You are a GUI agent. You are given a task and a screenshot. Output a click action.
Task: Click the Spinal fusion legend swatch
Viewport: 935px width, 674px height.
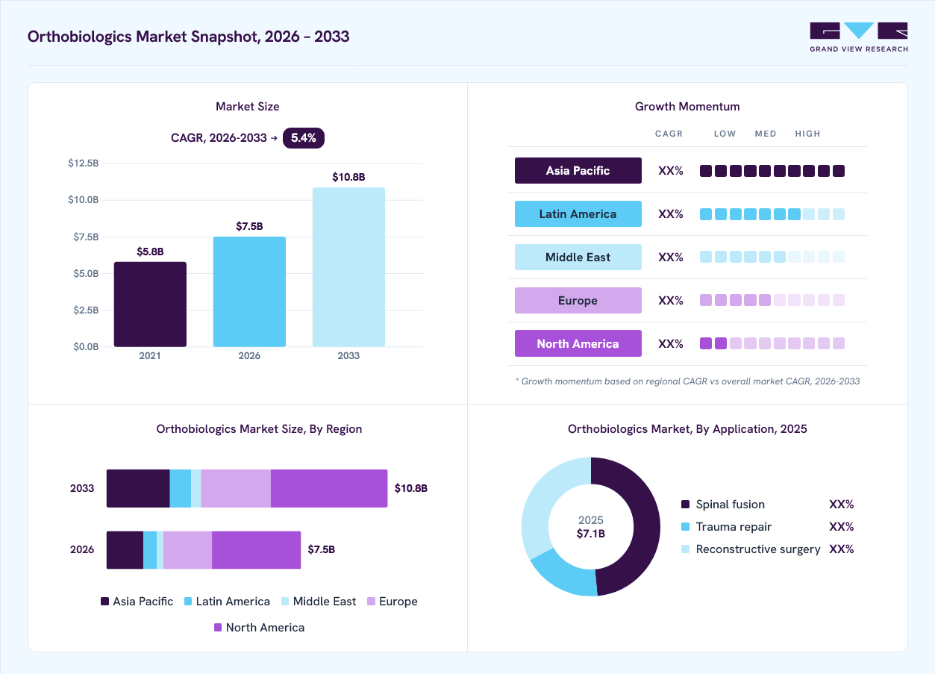[x=686, y=505]
